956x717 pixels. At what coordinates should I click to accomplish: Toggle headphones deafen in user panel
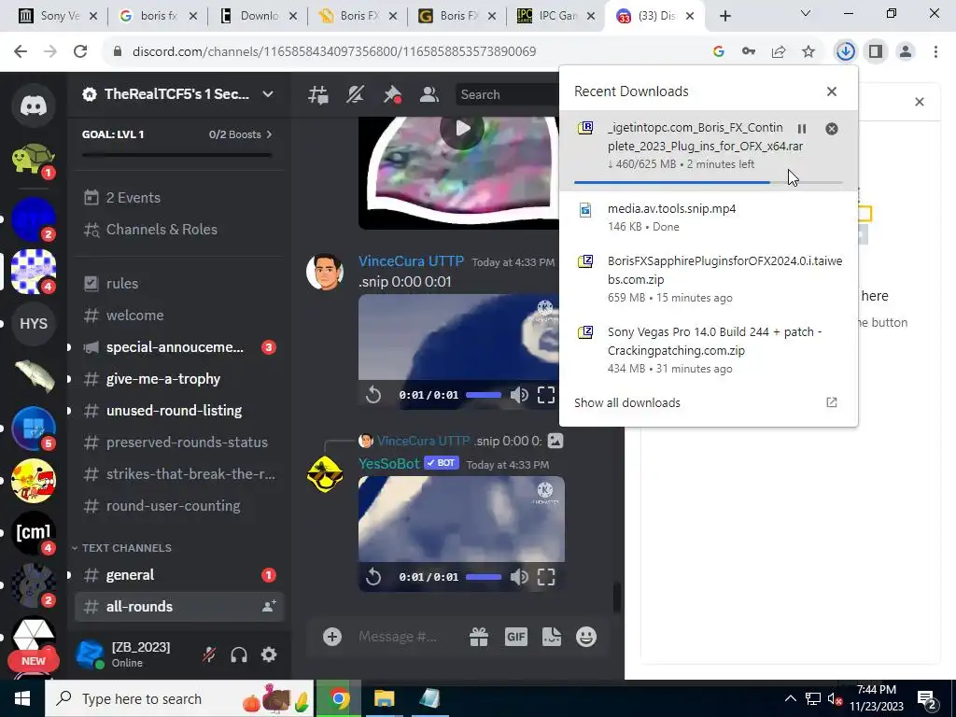239,654
